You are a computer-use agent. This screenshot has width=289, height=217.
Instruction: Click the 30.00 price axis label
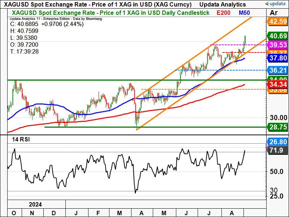(279, 118)
